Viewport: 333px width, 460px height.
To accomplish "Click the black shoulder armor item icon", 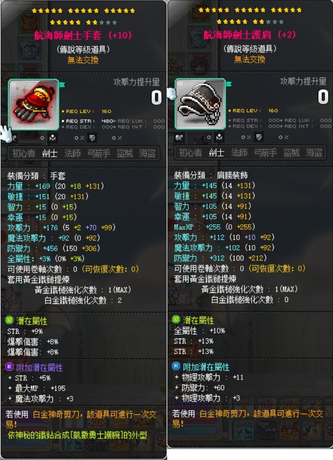I will pos(200,104).
